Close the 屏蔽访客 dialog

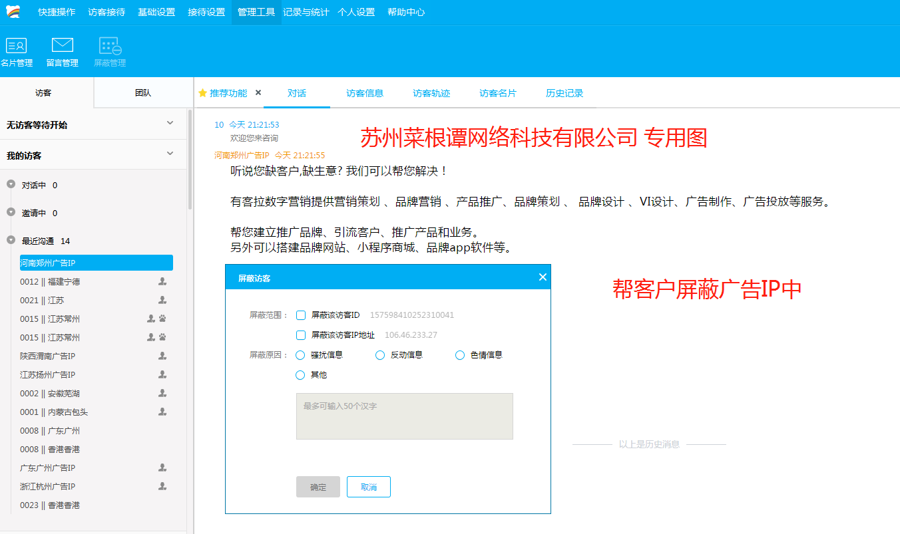[x=543, y=277]
